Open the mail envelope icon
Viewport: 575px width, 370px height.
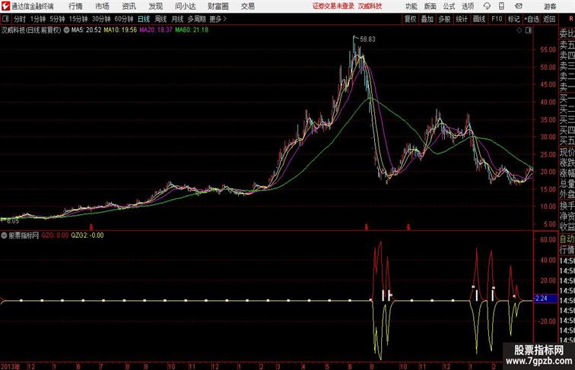(518, 6)
